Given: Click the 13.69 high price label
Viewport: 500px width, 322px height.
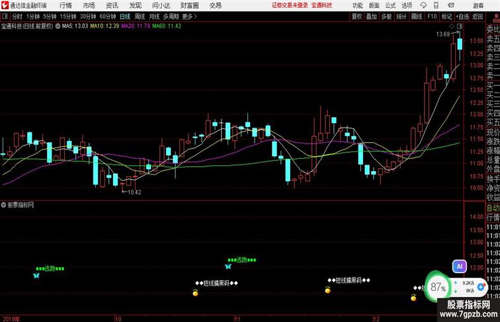Looking at the screenshot, I should tap(443, 34).
